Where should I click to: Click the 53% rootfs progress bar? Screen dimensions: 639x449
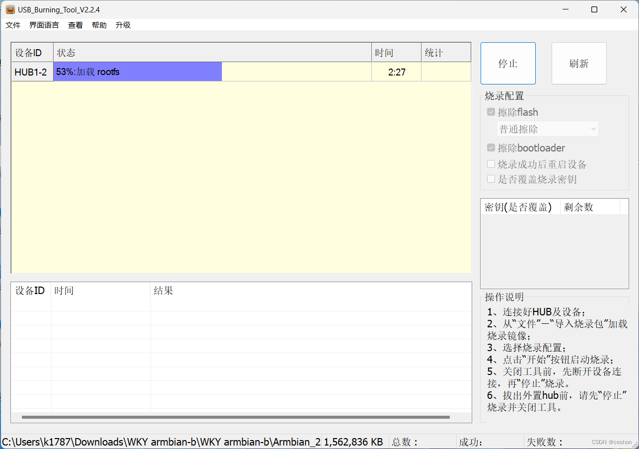[138, 72]
